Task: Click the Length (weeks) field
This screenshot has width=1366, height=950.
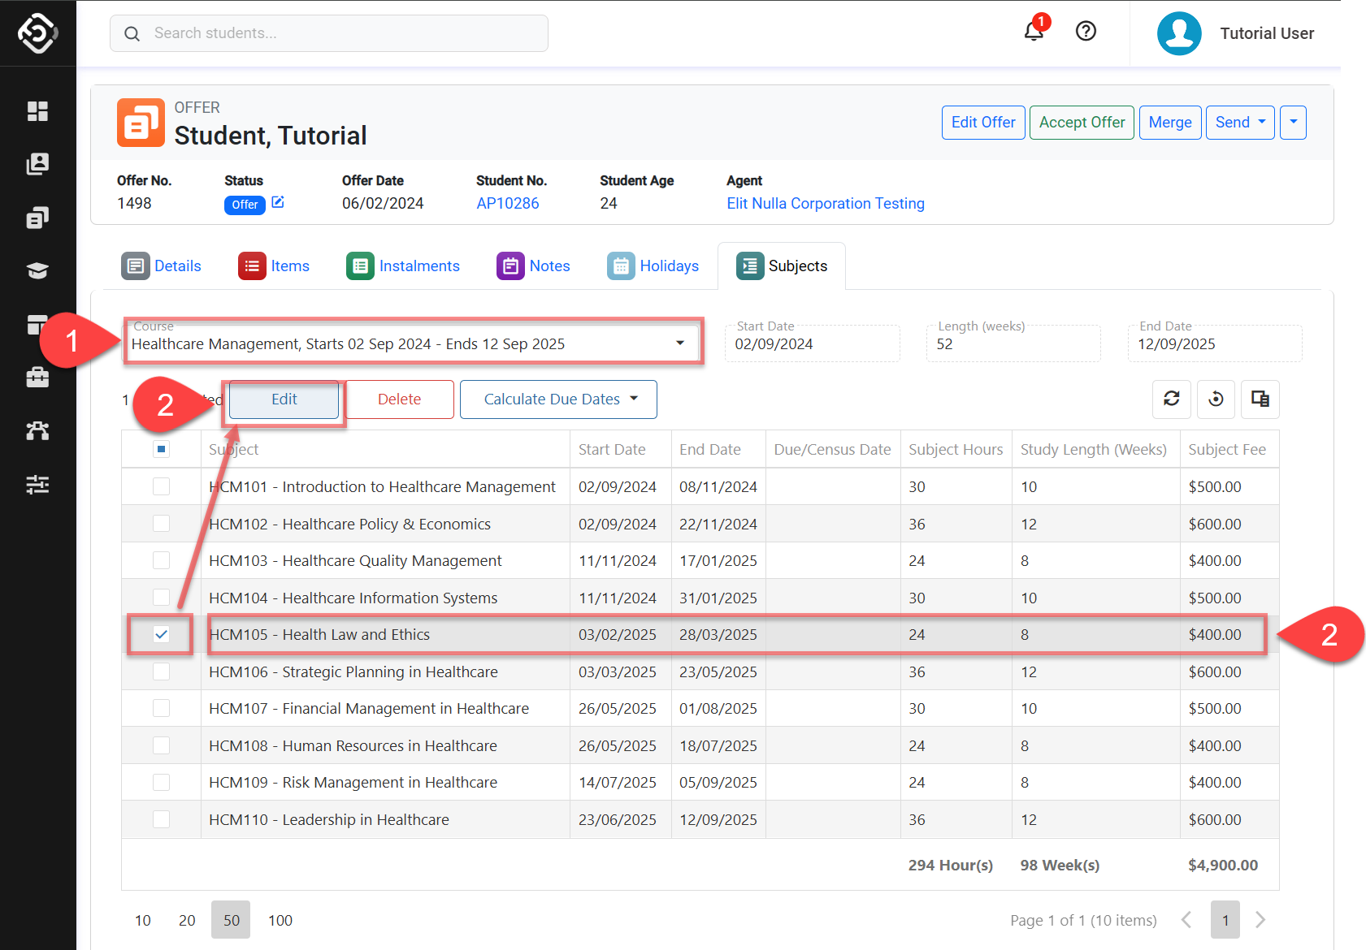Action: click(x=1013, y=343)
